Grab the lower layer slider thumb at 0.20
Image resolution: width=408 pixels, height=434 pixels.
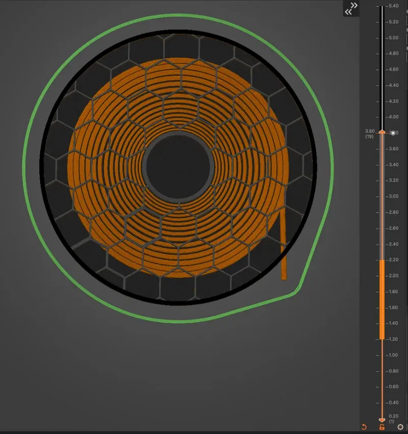point(382,420)
